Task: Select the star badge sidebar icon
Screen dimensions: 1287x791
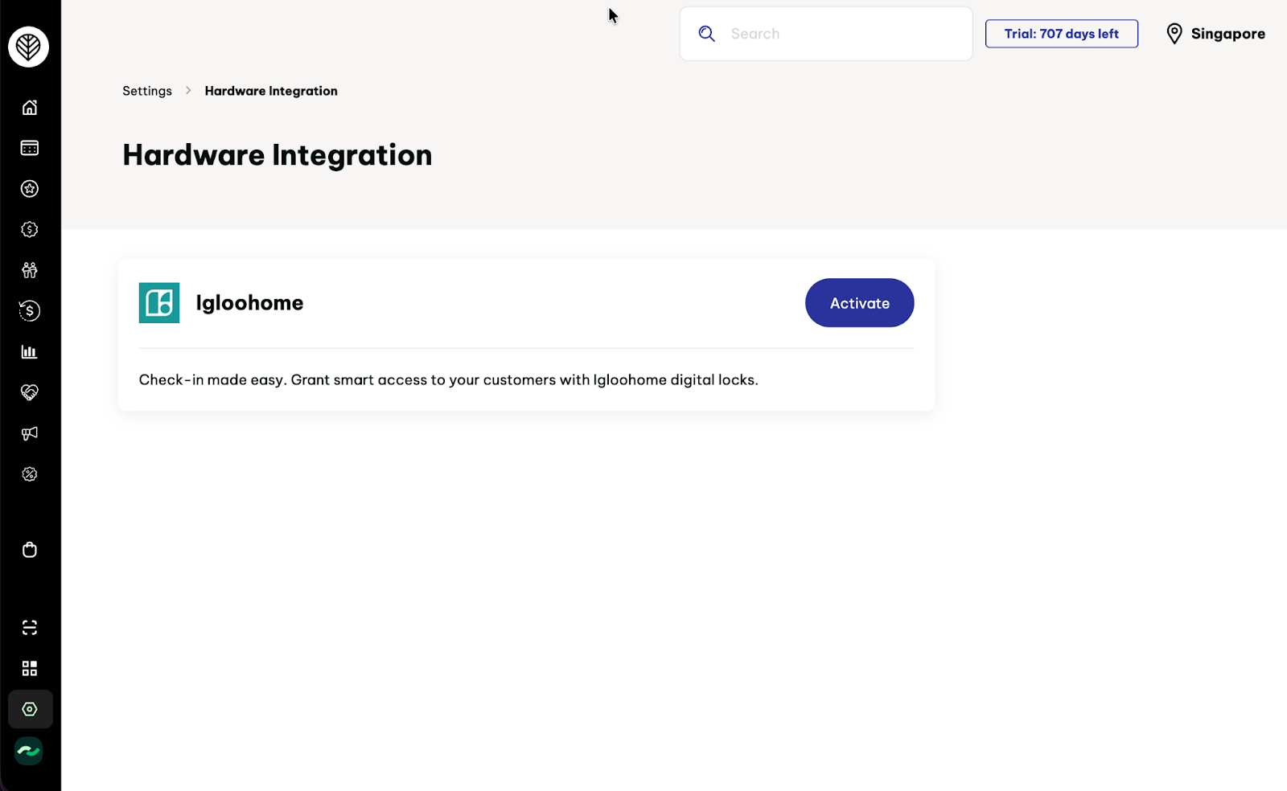Action: point(30,189)
